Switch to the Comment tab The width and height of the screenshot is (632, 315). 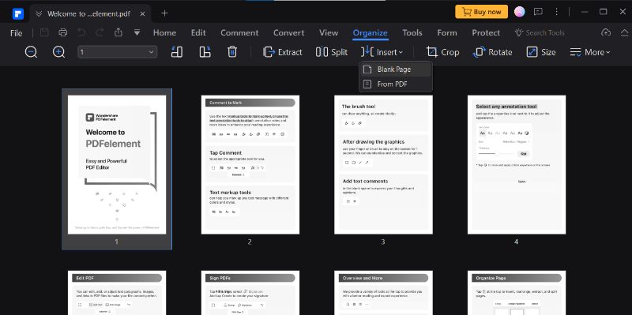[x=239, y=32]
